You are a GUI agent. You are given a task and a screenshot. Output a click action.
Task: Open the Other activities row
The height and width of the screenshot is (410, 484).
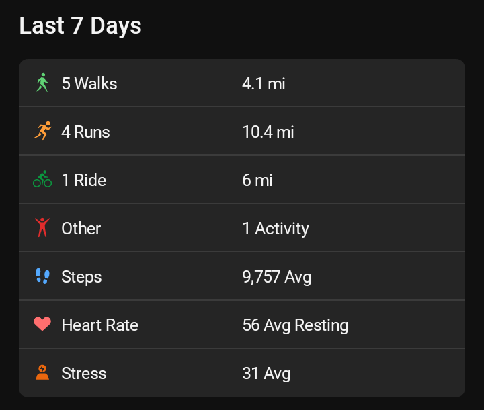[81, 228]
